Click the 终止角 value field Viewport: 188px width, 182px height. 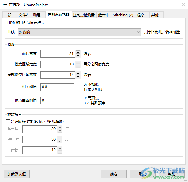pos(40,139)
